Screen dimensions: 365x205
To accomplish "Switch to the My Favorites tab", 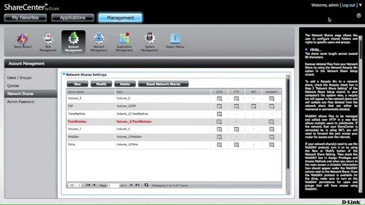I will pyautogui.click(x=25, y=18).
